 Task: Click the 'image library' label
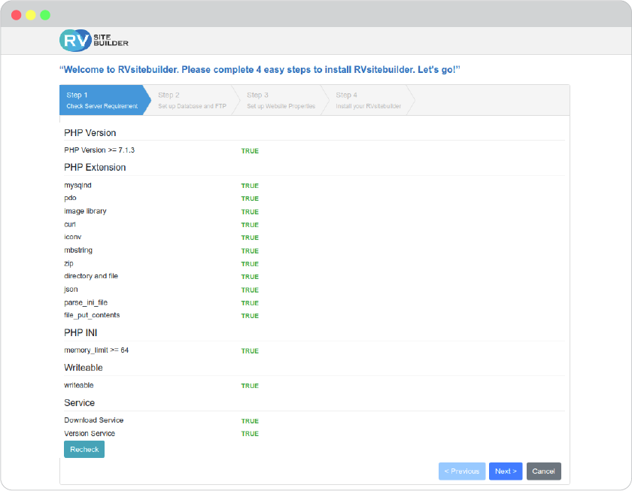pos(85,211)
